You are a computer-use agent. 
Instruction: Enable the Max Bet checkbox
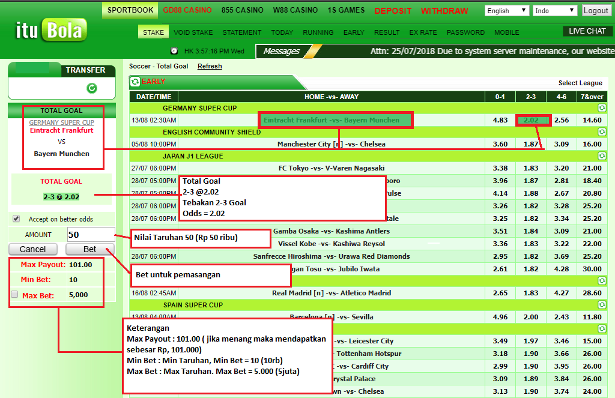14,294
